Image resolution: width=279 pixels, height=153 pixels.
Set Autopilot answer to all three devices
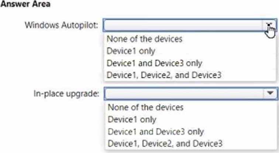[x=164, y=75]
